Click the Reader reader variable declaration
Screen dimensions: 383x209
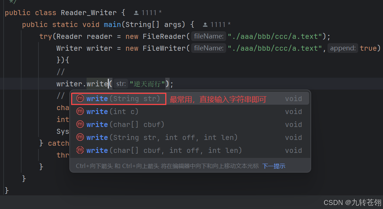pyautogui.click(x=84, y=36)
